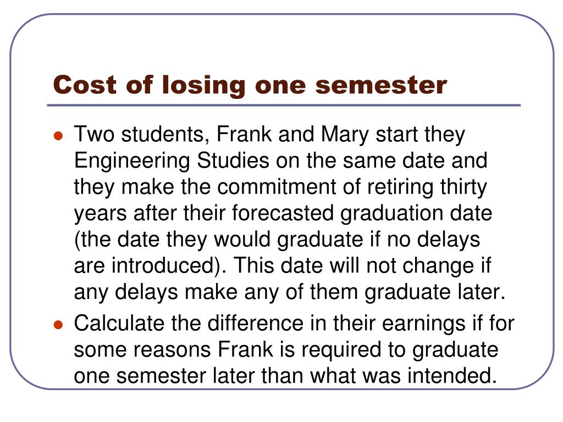The width and height of the screenshot is (563, 422).
Task: Click the word 'Mary' in the first line
Action: click(345, 135)
